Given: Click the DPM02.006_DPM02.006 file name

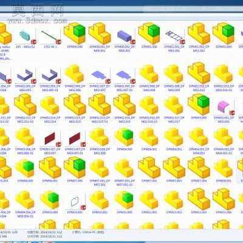Looking at the screenshot, I should 75,88.
